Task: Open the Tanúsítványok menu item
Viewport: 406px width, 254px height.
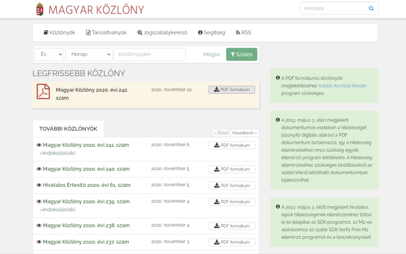Action: (106, 32)
